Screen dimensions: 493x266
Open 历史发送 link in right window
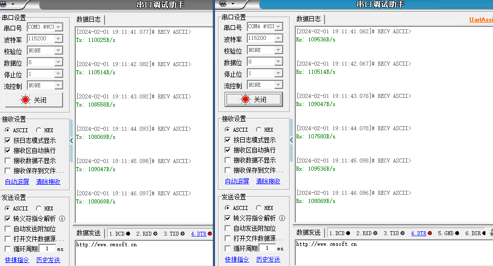click(268, 259)
